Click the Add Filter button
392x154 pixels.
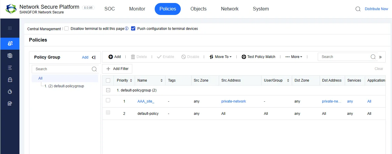pyautogui.click(x=117, y=69)
